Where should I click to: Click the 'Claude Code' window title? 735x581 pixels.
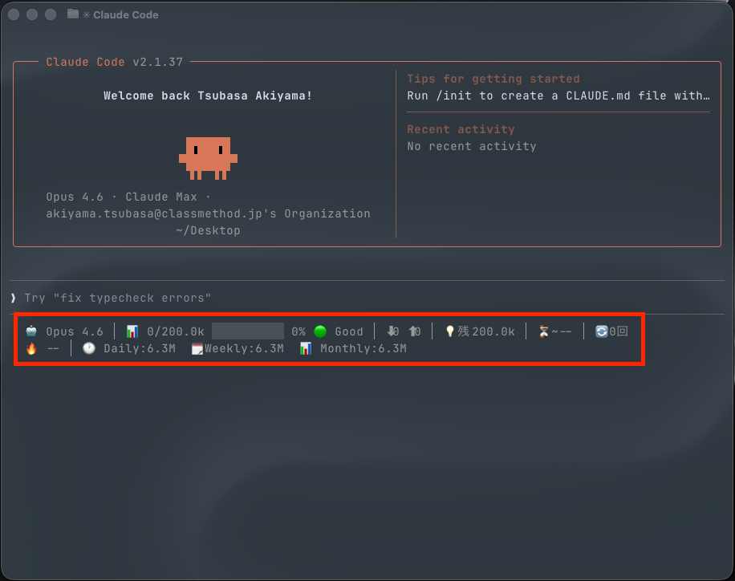[126, 15]
